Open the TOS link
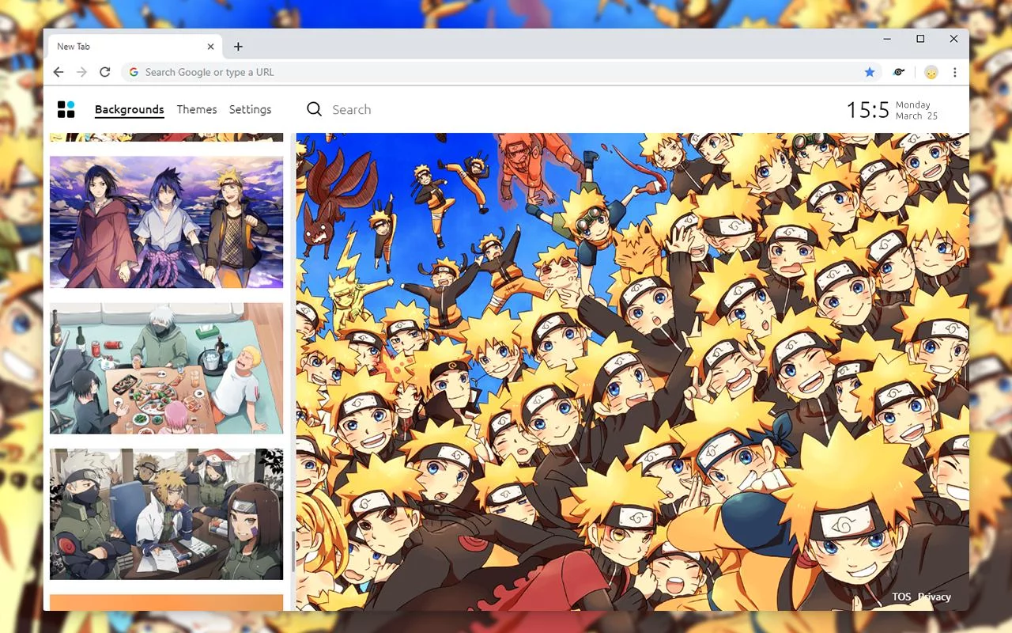The width and height of the screenshot is (1012, 633). pyautogui.click(x=901, y=597)
